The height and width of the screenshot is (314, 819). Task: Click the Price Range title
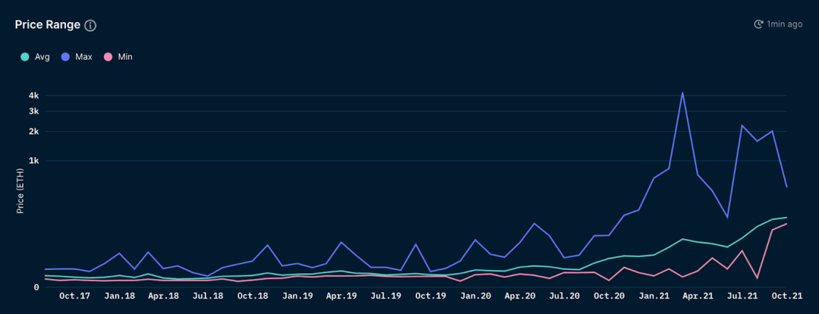pyautogui.click(x=48, y=24)
